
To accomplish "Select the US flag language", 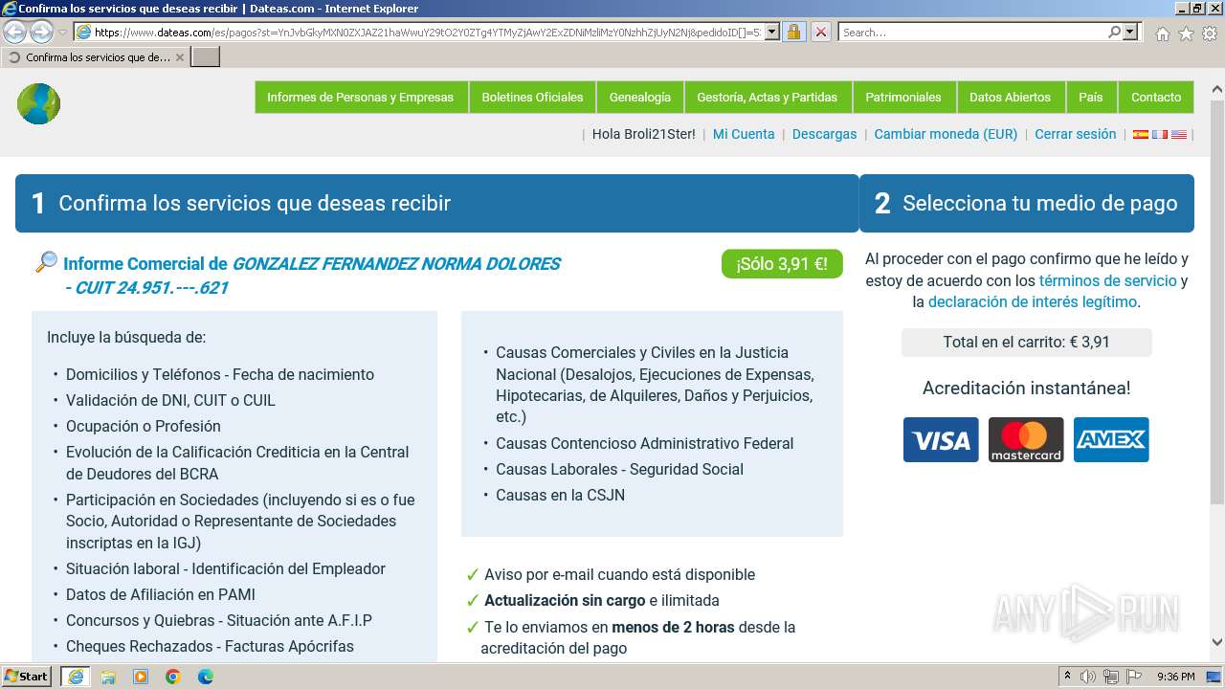I will [1179, 135].
